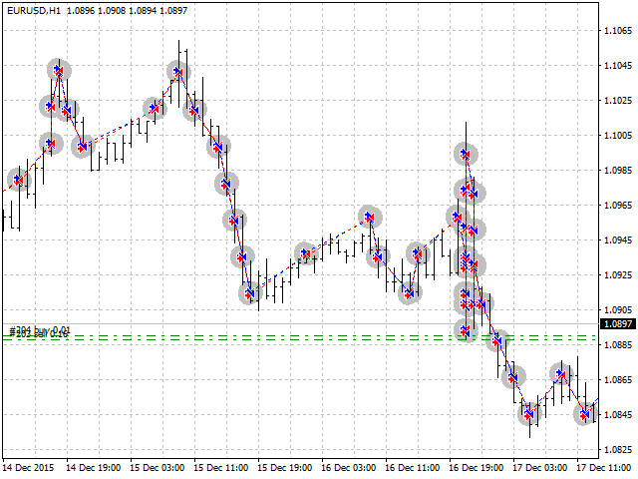Select the rightmost trade marker on the chart

pyautogui.click(x=585, y=415)
